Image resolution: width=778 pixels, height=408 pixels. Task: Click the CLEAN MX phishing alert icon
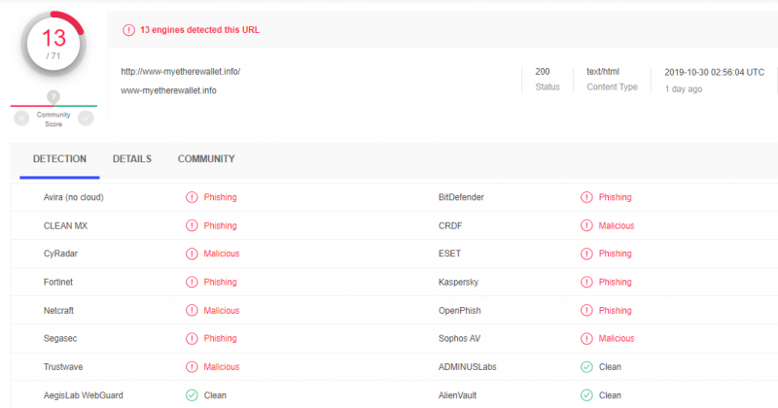click(192, 225)
